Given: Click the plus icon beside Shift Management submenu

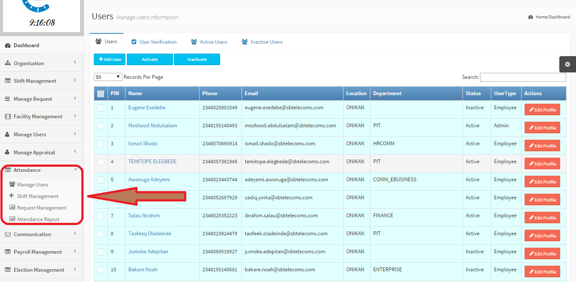Looking at the screenshot, I should pyautogui.click(x=12, y=196).
